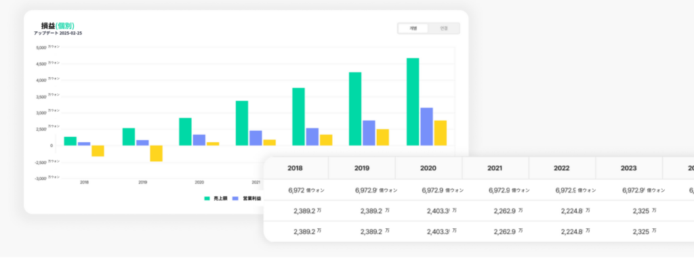The height and width of the screenshot is (258, 694).
Task: Click the blue 2020 operating profit bar
Action: click(199, 140)
